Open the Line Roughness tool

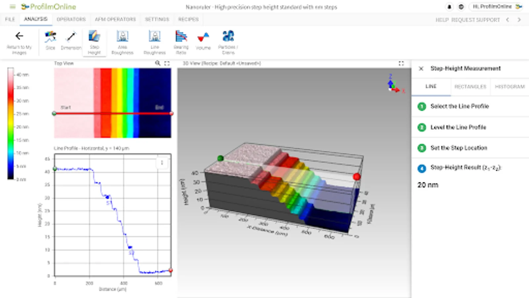154,40
